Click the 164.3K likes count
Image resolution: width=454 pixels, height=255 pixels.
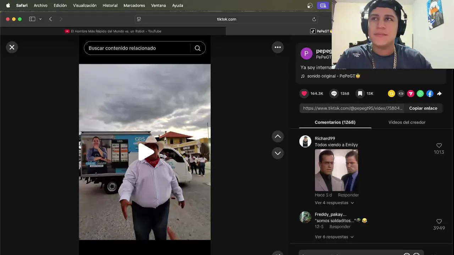[317, 93]
